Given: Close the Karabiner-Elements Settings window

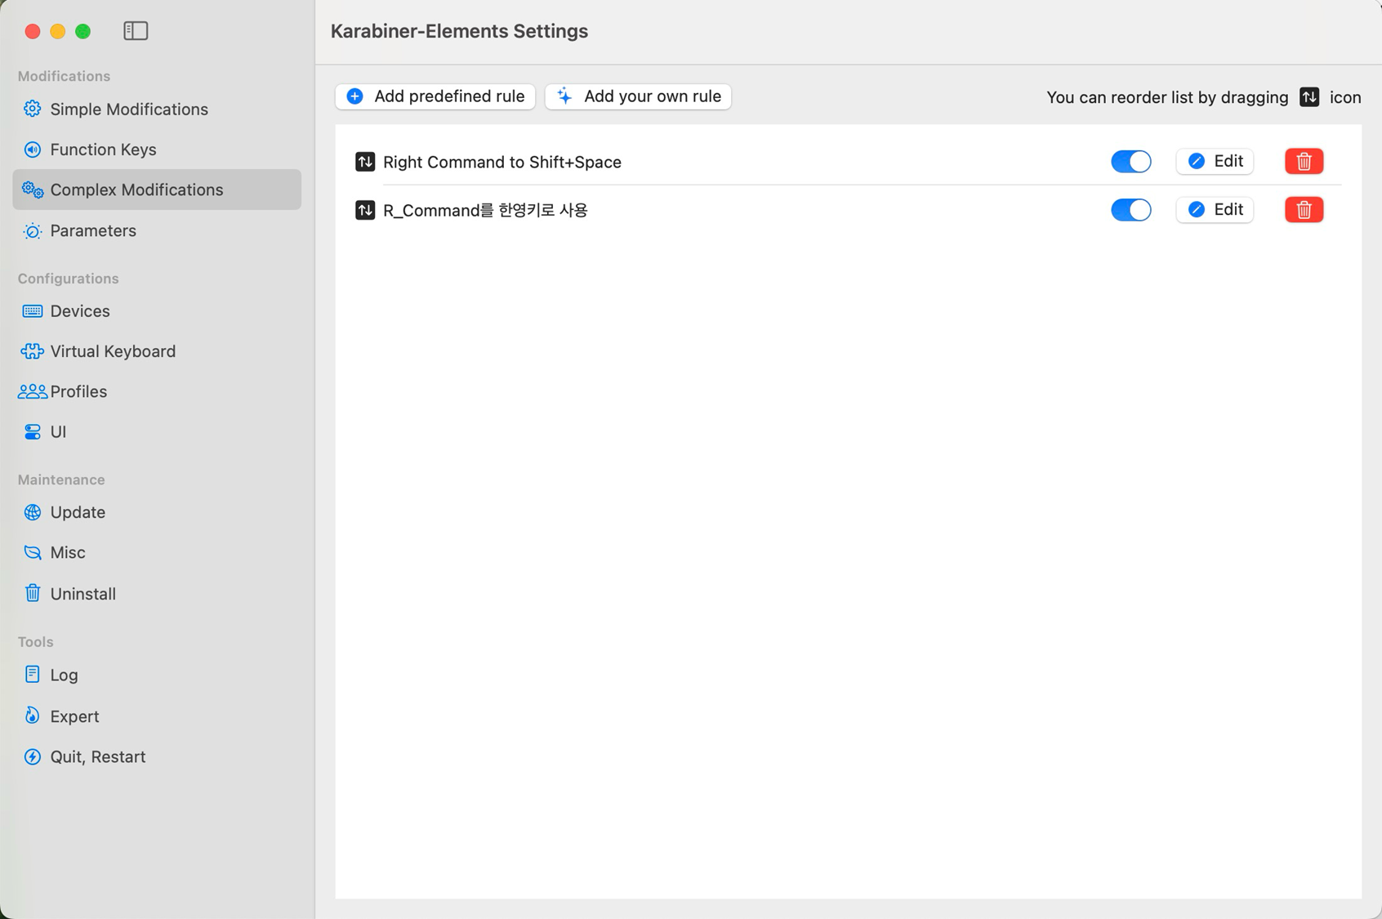Looking at the screenshot, I should [33, 31].
